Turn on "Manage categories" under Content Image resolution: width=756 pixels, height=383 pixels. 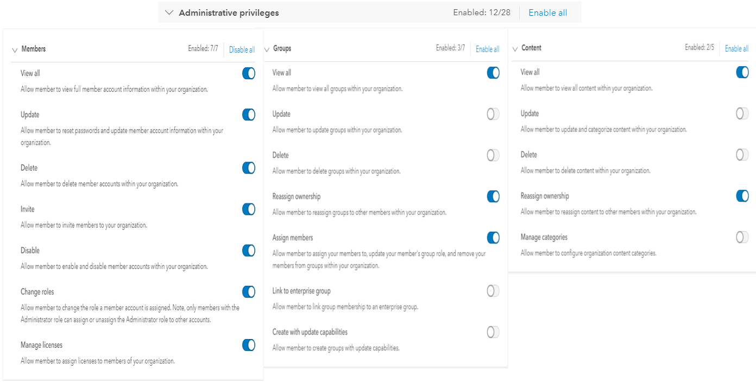(x=742, y=237)
